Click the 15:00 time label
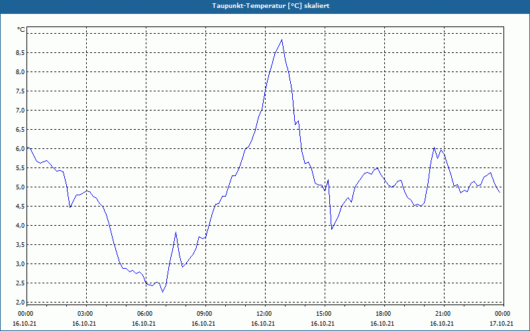The image size is (530, 331). (325, 314)
